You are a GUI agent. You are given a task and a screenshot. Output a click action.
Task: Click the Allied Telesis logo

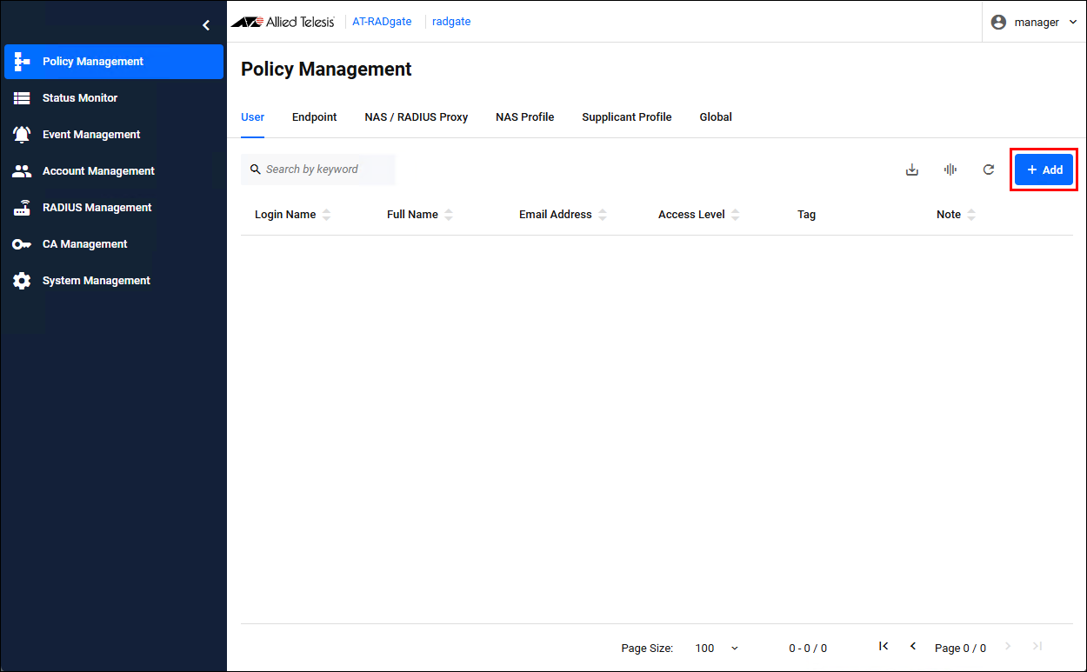click(283, 22)
